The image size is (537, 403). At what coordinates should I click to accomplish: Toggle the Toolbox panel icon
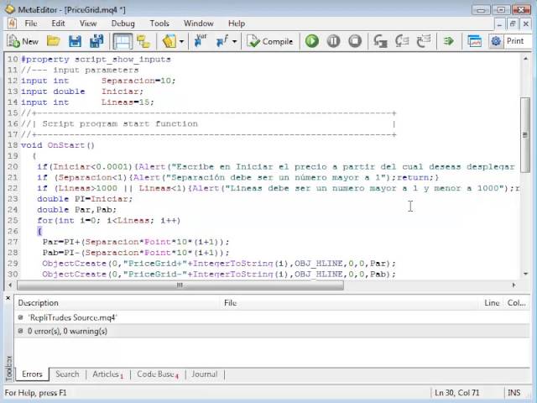123,41
